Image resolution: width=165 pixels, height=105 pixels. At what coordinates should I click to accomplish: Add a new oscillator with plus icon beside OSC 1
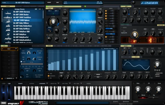[x=82, y=6]
